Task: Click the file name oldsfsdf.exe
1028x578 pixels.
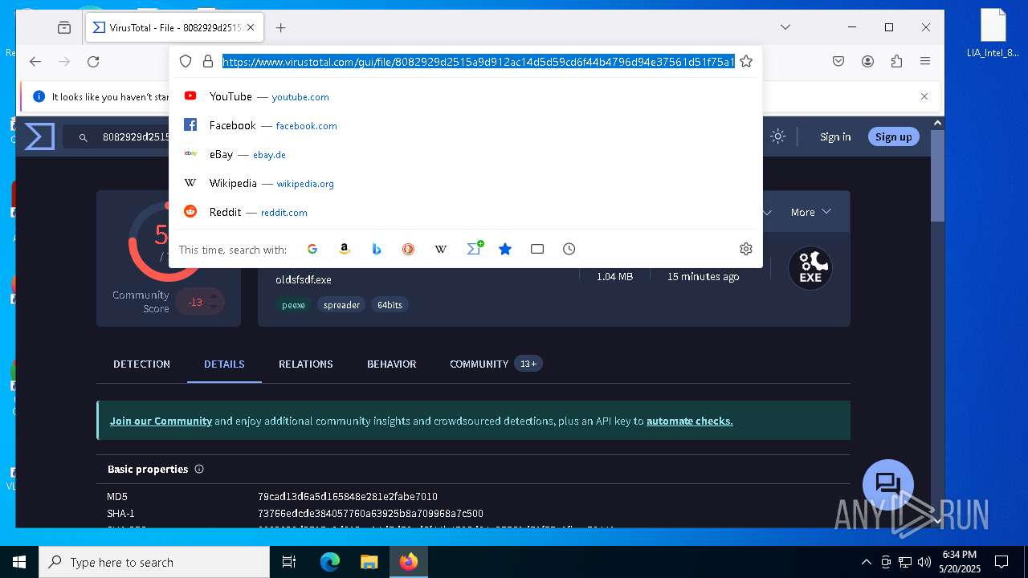Action: [304, 279]
